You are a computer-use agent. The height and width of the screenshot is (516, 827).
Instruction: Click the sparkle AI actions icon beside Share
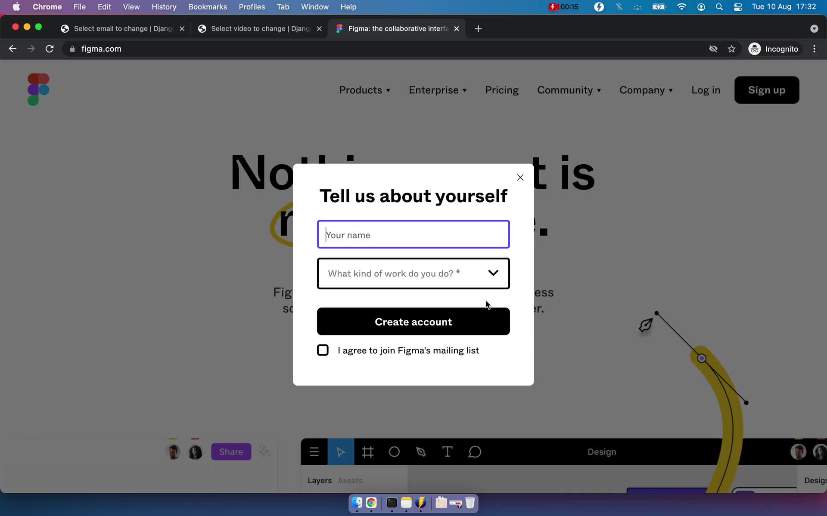pyautogui.click(x=264, y=451)
